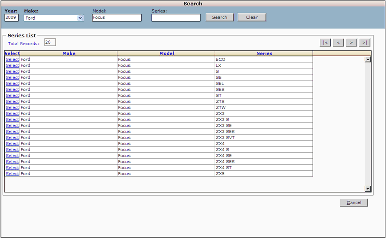Select the ZX3 SES series row

12,131
